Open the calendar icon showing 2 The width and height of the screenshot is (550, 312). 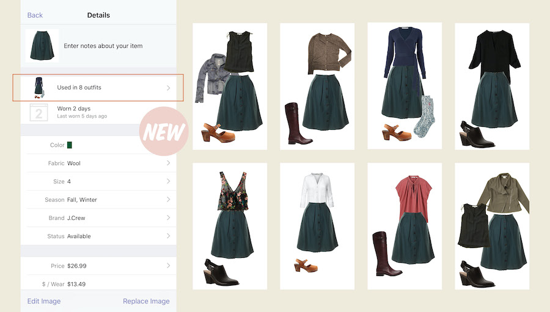(x=38, y=112)
